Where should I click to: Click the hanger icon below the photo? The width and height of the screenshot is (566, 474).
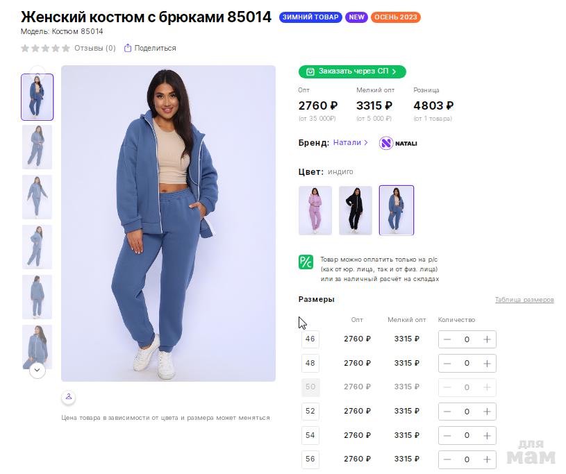[x=68, y=397]
